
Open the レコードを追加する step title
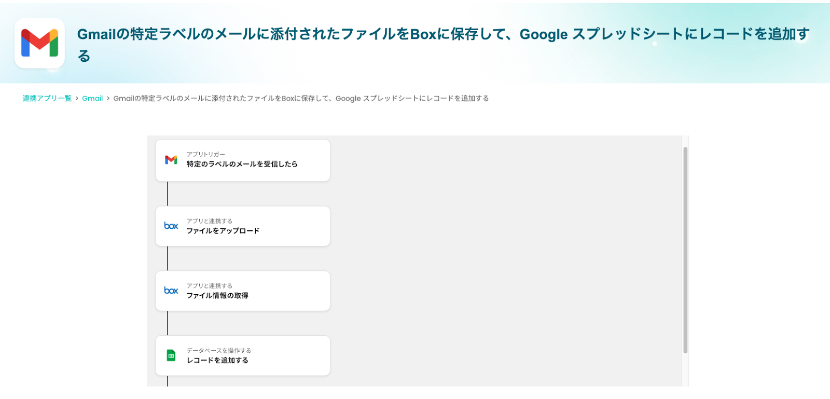217,361
